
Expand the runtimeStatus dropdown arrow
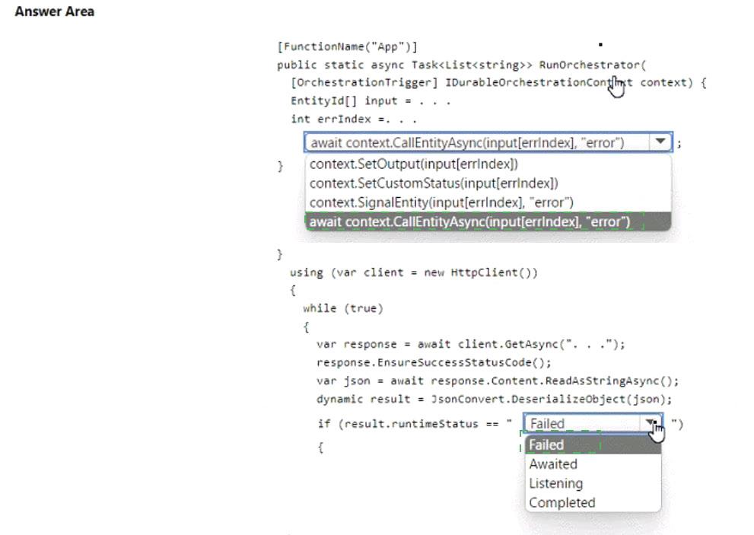pyautogui.click(x=651, y=423)
